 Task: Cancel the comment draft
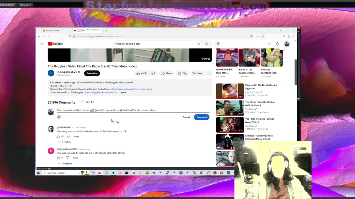point(186,117)
